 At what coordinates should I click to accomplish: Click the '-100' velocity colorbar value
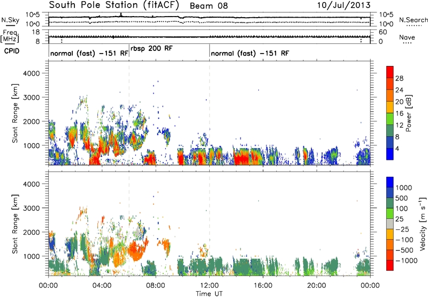click(x=404, y=240)
